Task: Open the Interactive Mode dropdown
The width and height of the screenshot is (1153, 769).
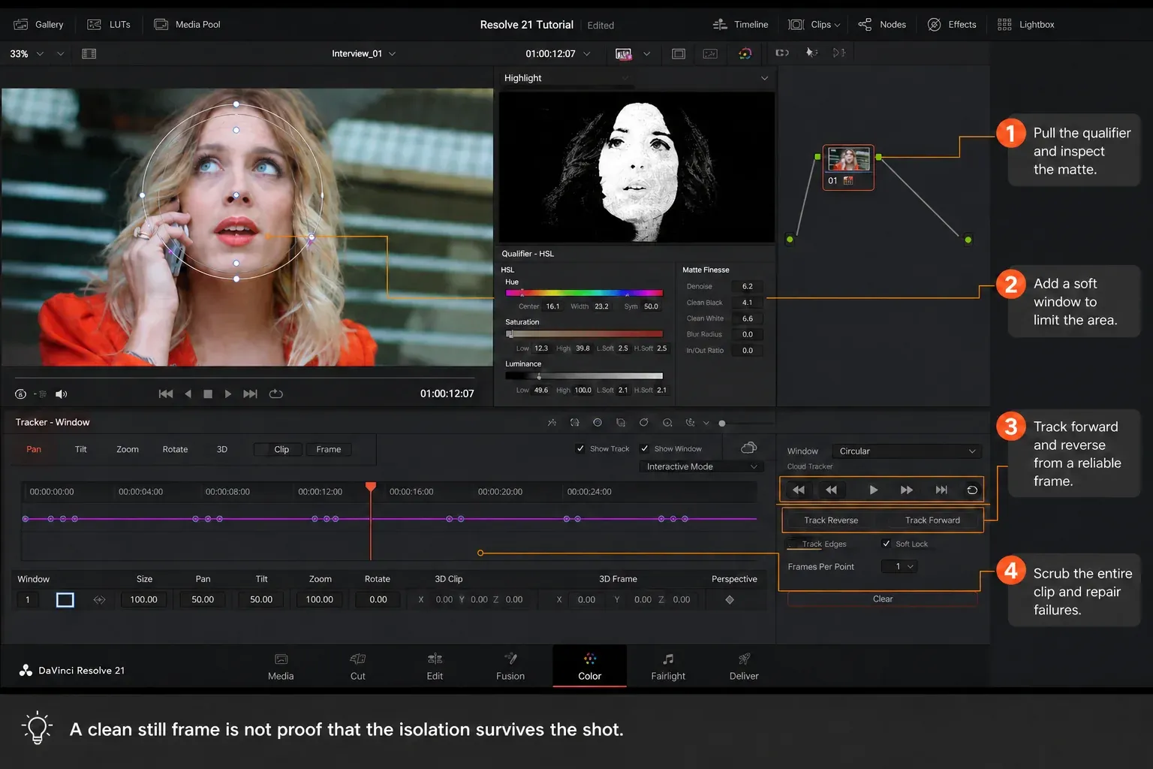Action: (701, 466)
